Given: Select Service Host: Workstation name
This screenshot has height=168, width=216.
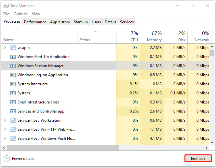Looking at the screenshot, I should click(39, 120).
